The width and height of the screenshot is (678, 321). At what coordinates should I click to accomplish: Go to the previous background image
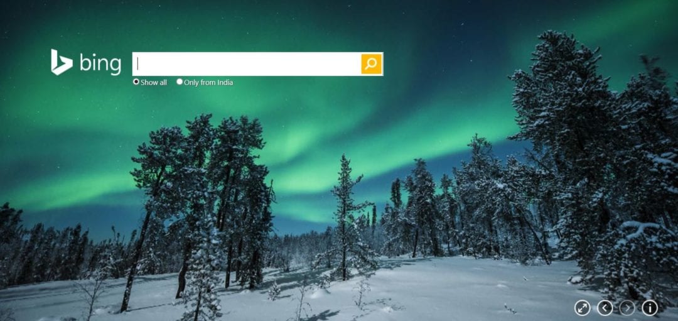[x=605, y=308]
